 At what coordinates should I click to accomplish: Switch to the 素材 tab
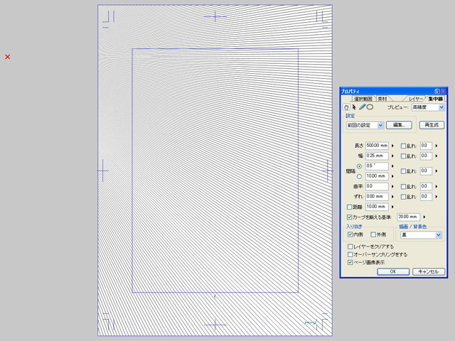382,99
